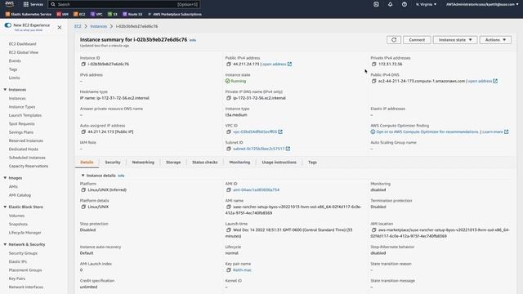Click Info next to Instance summary title
This screenshot has height=294, width=523.
click(x=193, y=40)
